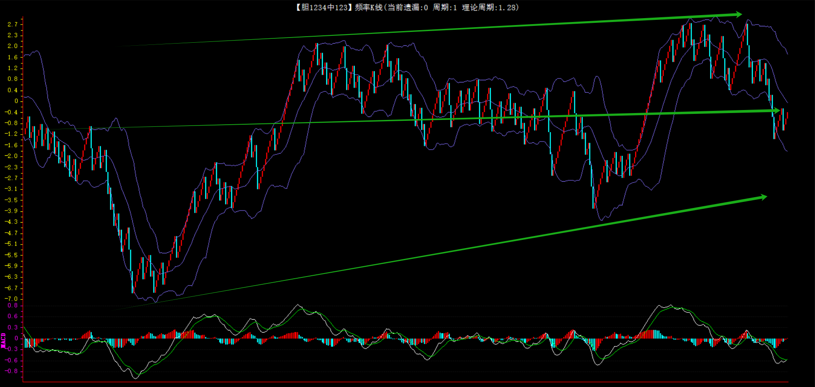This screenshot has height=387, width=815.
Task: Click the magenta 0.8 MACD axis label
Action: pyautogui.click(x=13, y=305)
